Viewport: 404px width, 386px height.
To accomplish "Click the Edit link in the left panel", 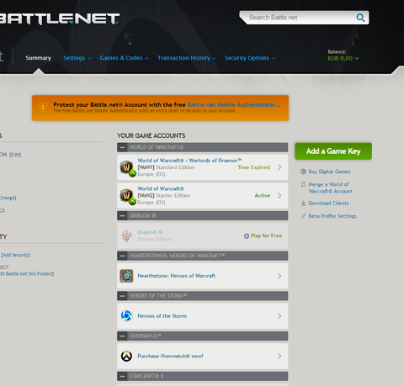I will pos(15,155).
